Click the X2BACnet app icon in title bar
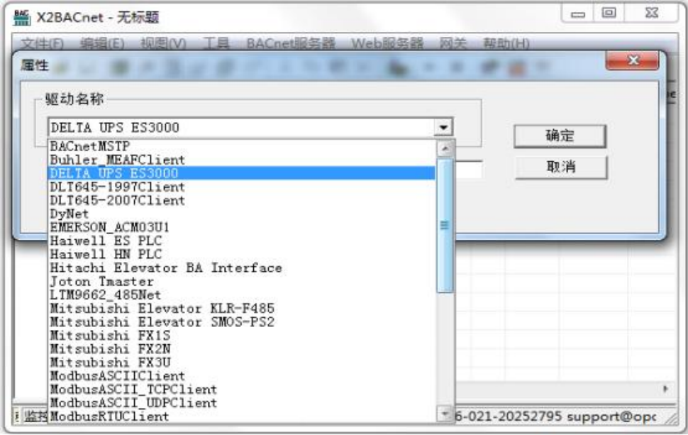Viewport: 688px width, 435px height. 21,18
